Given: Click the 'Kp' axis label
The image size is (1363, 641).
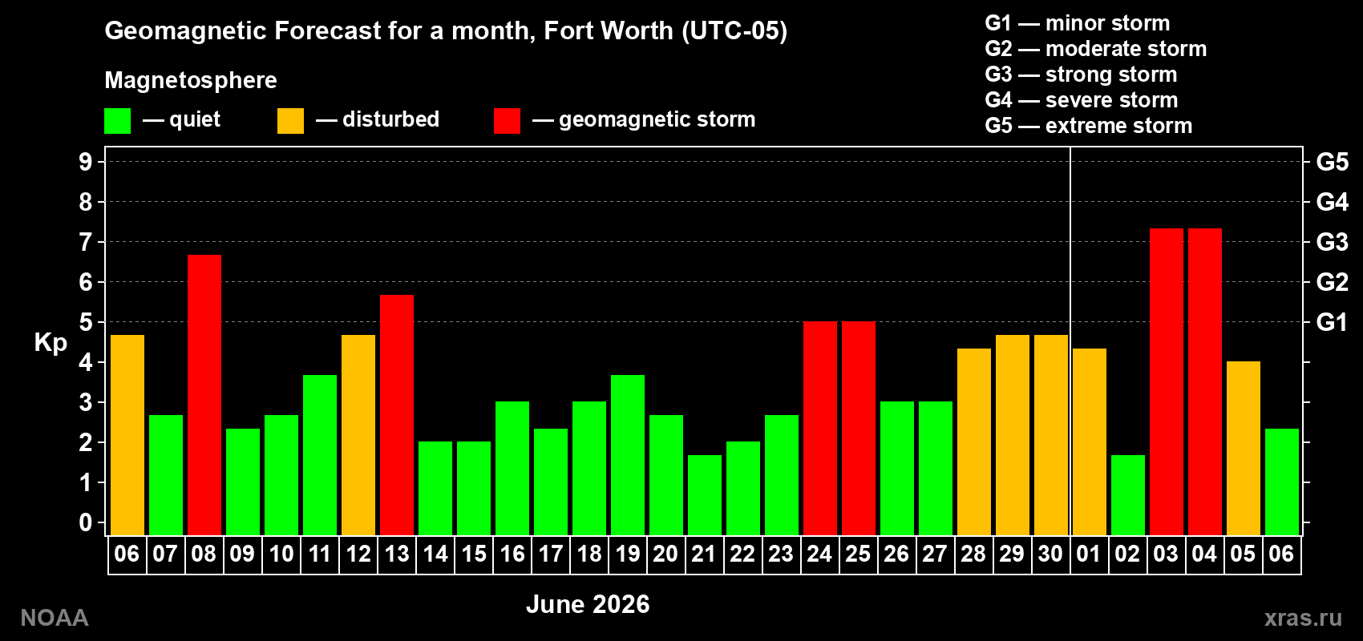Looking at the screenshot, I should 51,343.
